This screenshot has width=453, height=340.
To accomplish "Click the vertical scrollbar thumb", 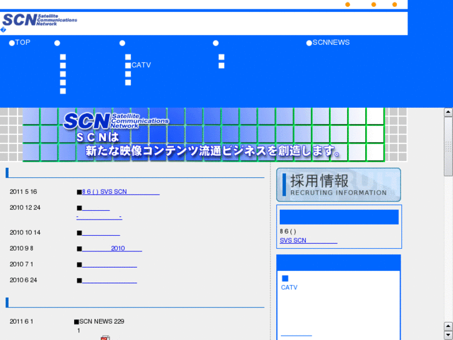I will [449, 146].
